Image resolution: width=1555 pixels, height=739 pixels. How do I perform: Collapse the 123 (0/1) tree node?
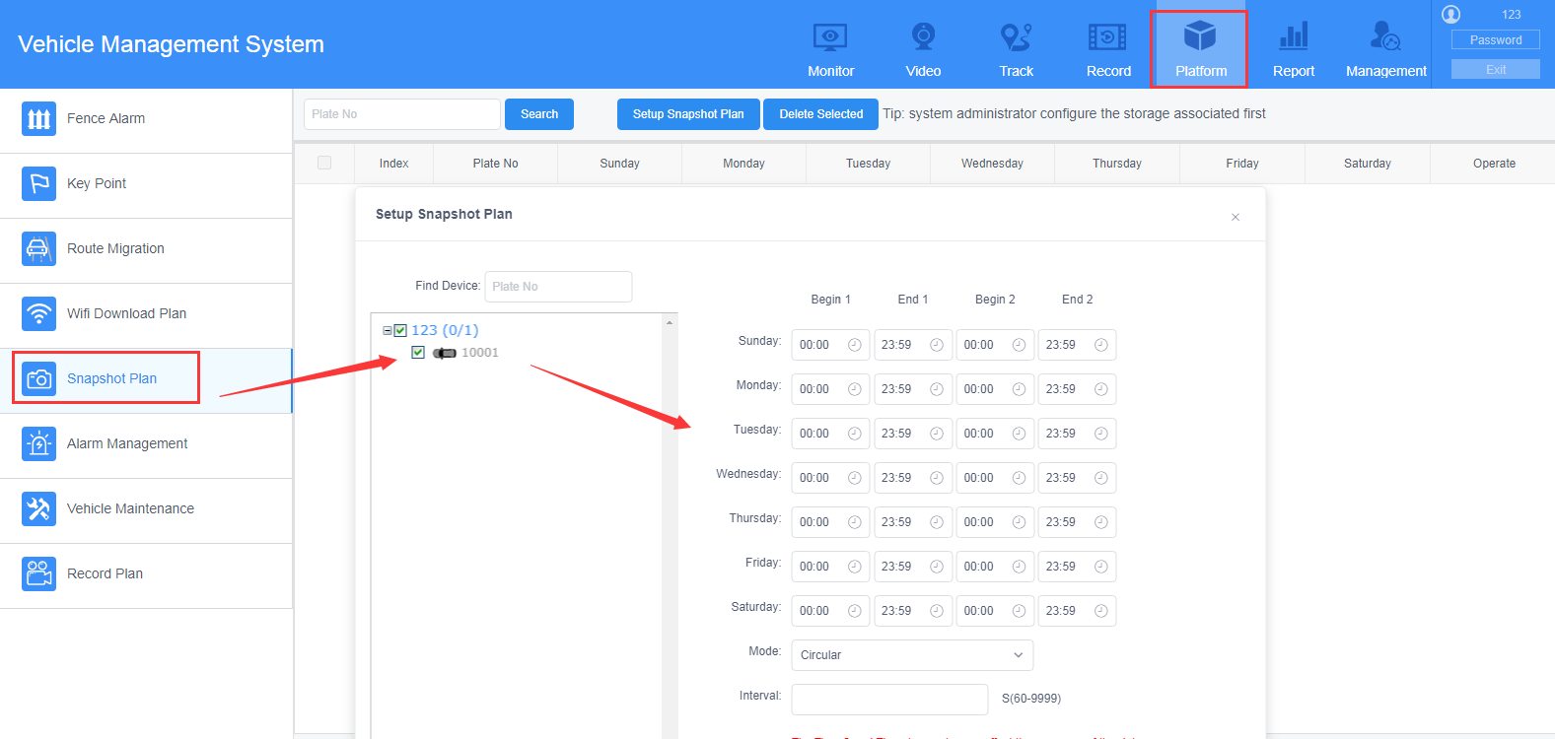tap(387, 331)
